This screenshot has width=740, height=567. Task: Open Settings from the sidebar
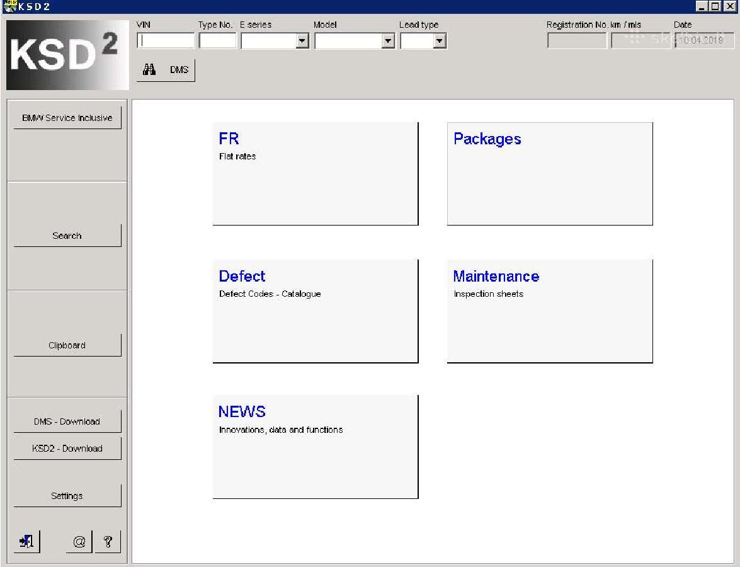pyautogui.click(x=67, y=496)
